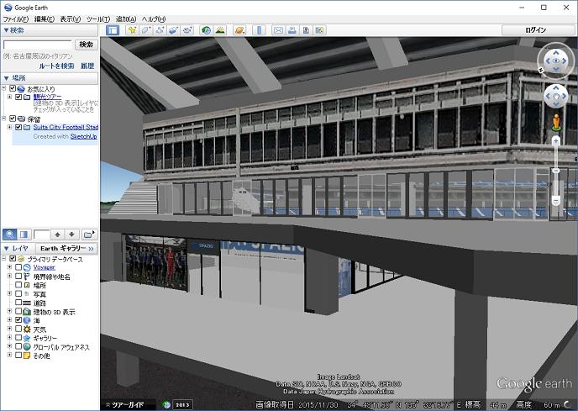The width and height of the screenshot is (578, 411).
Task: Open the 表示 menu
Action: click(71, 18)
